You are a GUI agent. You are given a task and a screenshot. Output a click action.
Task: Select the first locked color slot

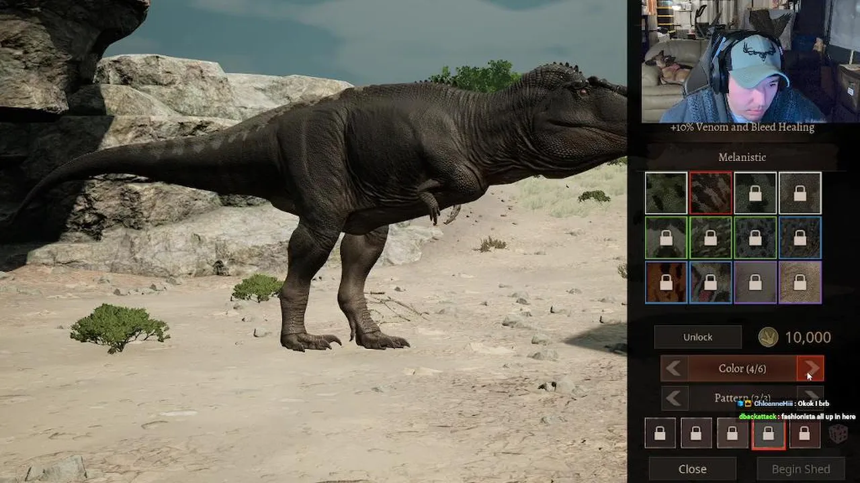[660, 433]
